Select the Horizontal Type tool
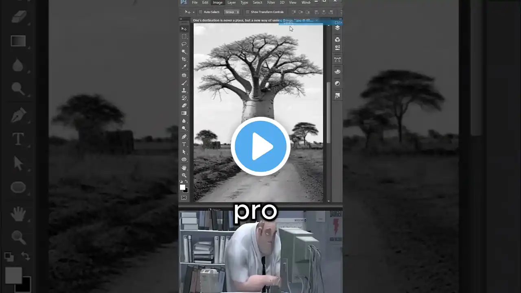Image resolution: width=521 pixels, height=293 pixels. (x=184, y=144)
